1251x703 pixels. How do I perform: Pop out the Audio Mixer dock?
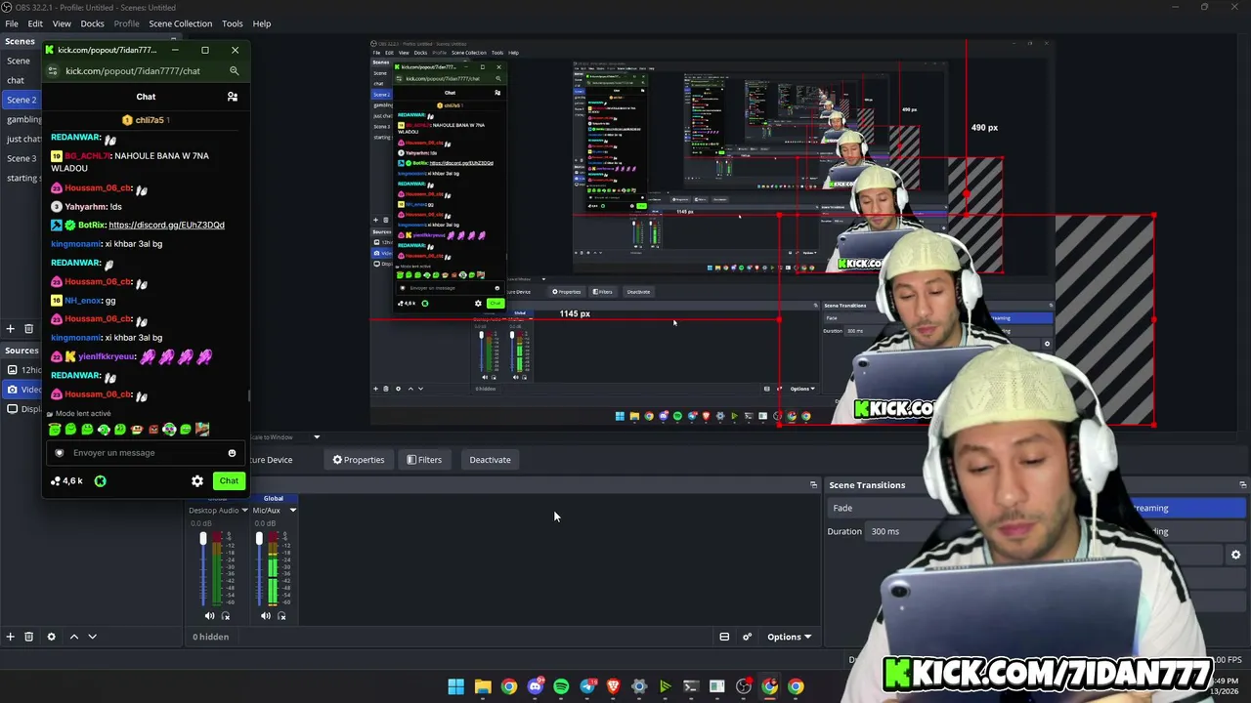click(813, 484)
